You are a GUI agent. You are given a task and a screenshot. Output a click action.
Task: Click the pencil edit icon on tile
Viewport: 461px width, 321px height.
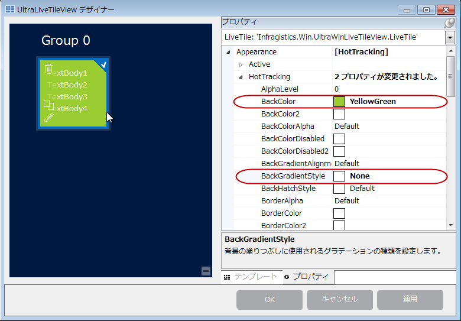[x=48, y=118]
